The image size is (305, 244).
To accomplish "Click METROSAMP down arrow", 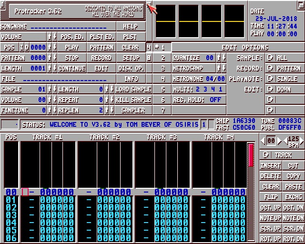I will click(224, 69).
